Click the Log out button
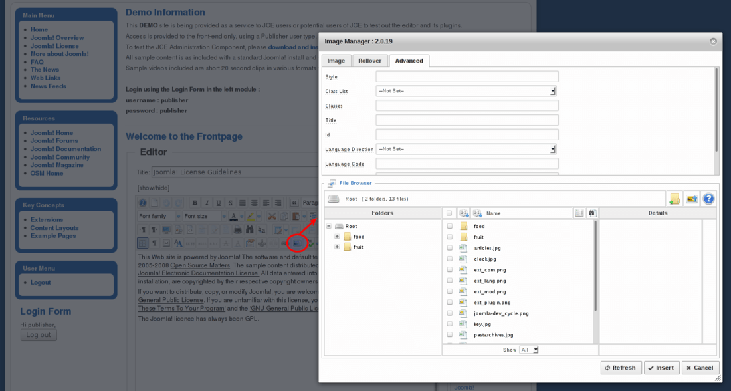 point(39,335)
